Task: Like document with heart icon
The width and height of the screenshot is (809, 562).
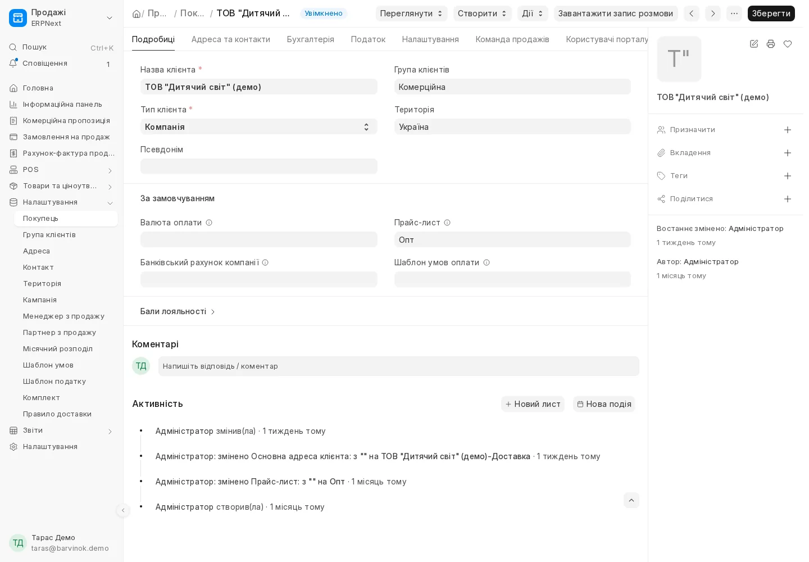Action: (788, 44)
